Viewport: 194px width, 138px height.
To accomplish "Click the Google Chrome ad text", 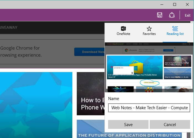I will click(x=21, y=52).
